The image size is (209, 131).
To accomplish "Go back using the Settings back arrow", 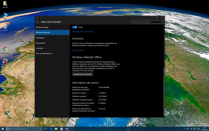I will pyautogui.click(x=37, y=17).
